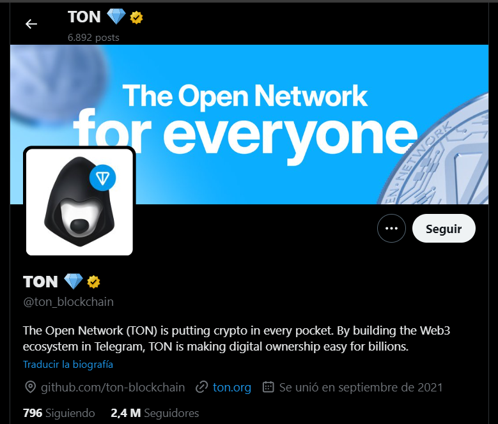Open the Open Network banner image
This screenshot has height=424, width=498.
249,125
